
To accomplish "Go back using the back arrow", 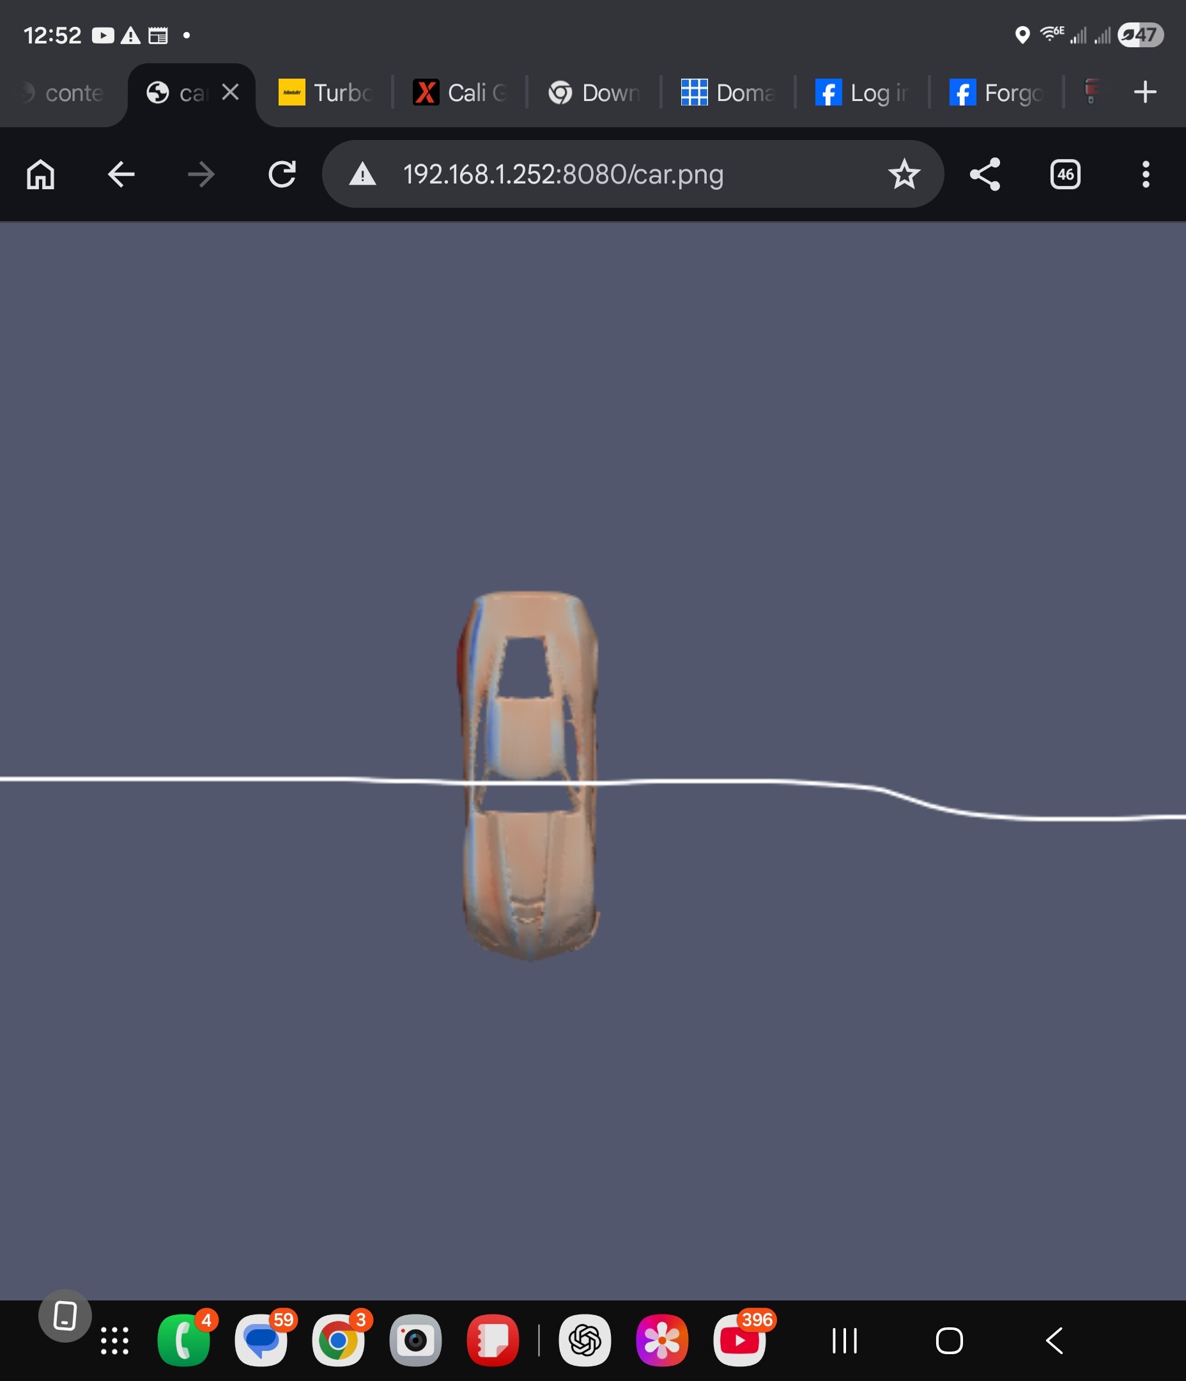I will (x=121, y=175).
